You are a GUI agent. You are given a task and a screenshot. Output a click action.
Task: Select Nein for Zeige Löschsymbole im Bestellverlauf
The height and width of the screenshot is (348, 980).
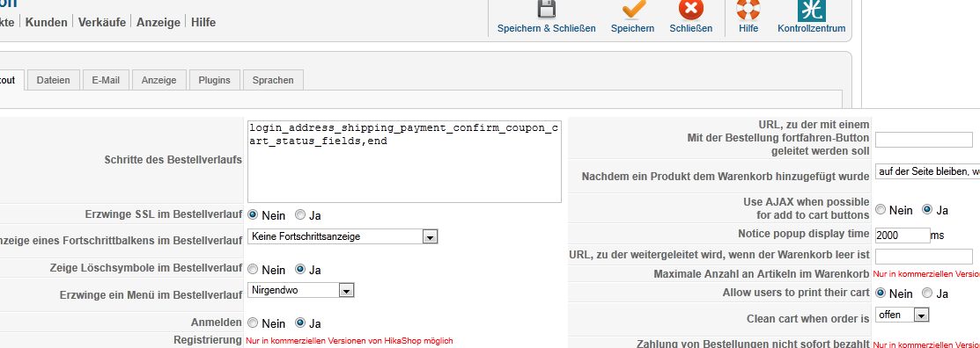pyautogui.click(x=253, y=270)
